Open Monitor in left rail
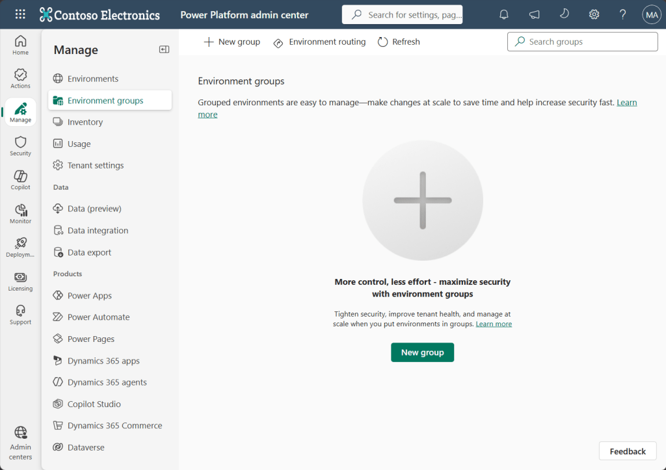This screenshot has height=470, width=666. (x=20, y=214)
